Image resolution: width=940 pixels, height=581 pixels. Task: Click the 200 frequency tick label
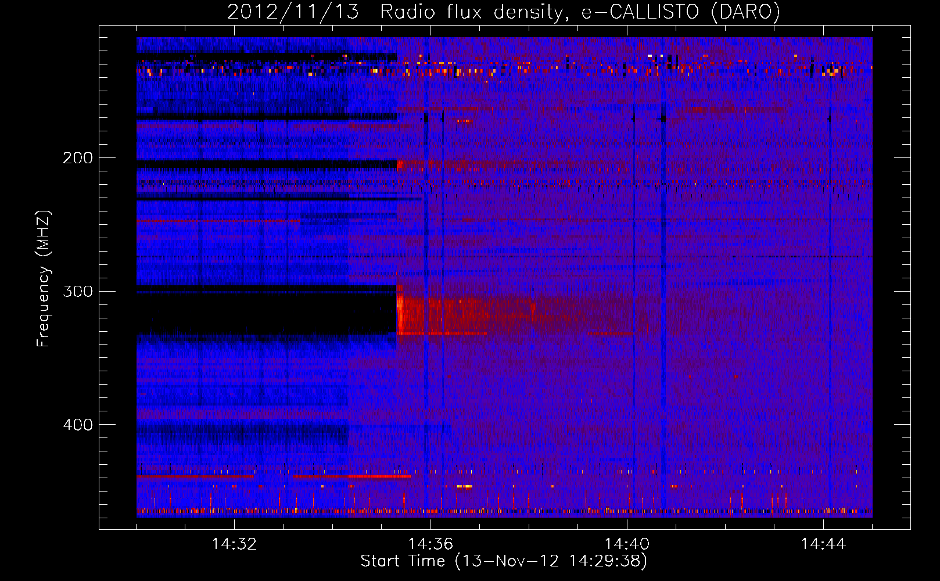[78, 158]
